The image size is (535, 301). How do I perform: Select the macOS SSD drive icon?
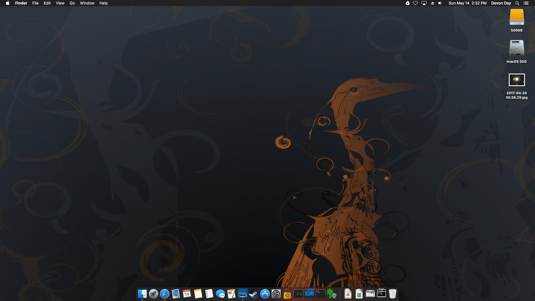tap(517, 48)
